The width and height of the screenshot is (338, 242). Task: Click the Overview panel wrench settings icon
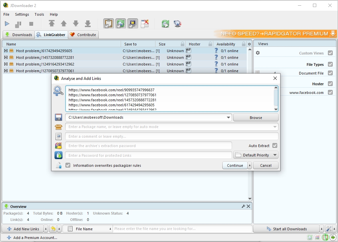point(243,206)
